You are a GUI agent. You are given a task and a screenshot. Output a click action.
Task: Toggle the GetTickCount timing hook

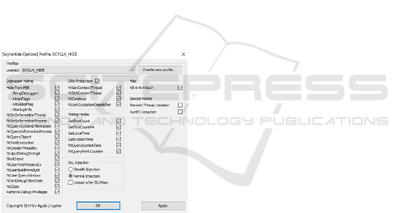click(x=119, y=121)
